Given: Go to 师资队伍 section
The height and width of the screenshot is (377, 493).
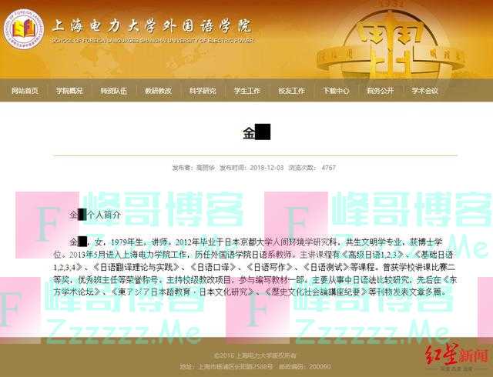Looking at the screenshot, I should point(114,91).
